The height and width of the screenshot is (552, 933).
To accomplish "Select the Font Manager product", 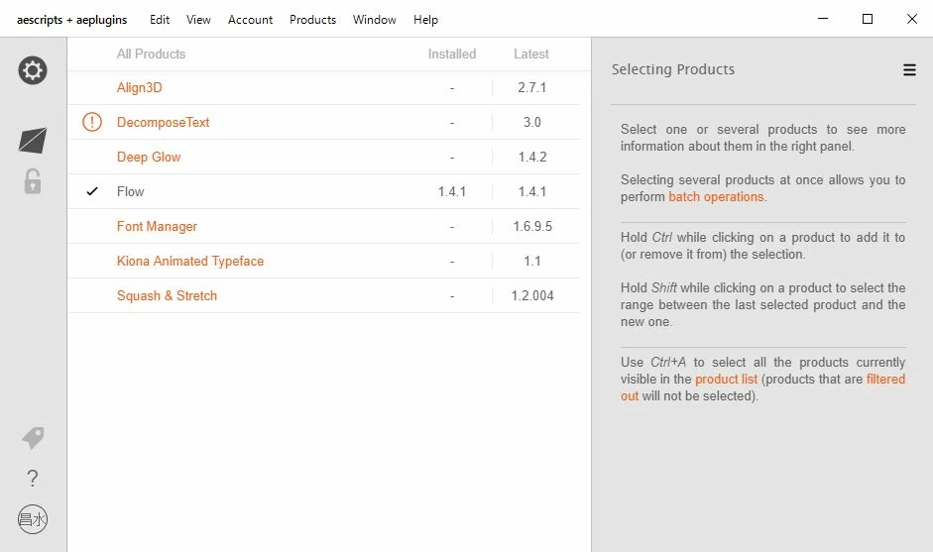I will click(157, 227).
